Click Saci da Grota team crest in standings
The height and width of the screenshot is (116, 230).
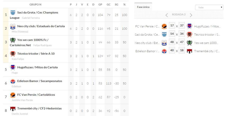[x=13, y=12]
